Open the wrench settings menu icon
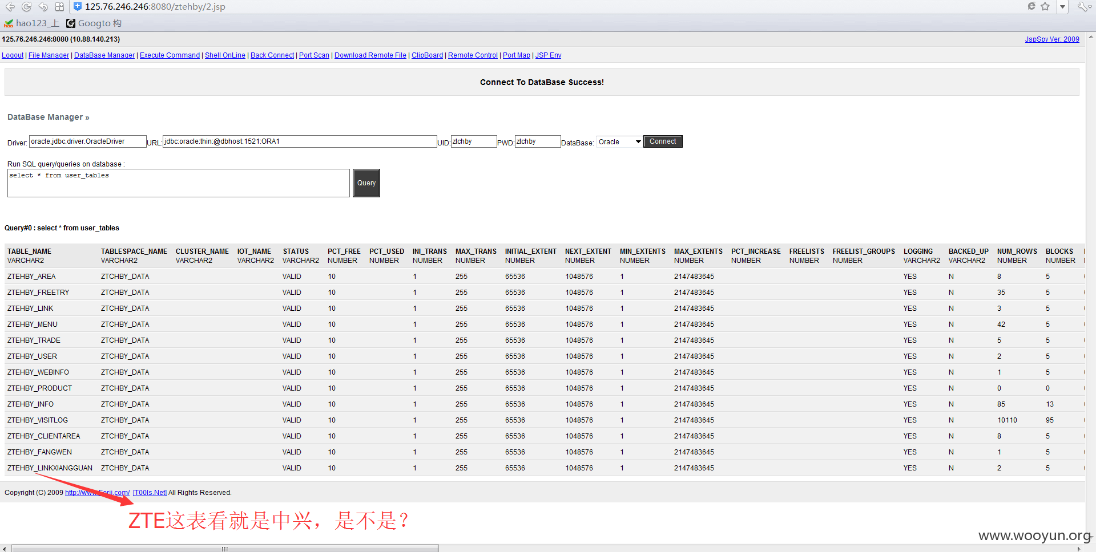Viewport: 1096px width, 552px height. pos(1083,6)
